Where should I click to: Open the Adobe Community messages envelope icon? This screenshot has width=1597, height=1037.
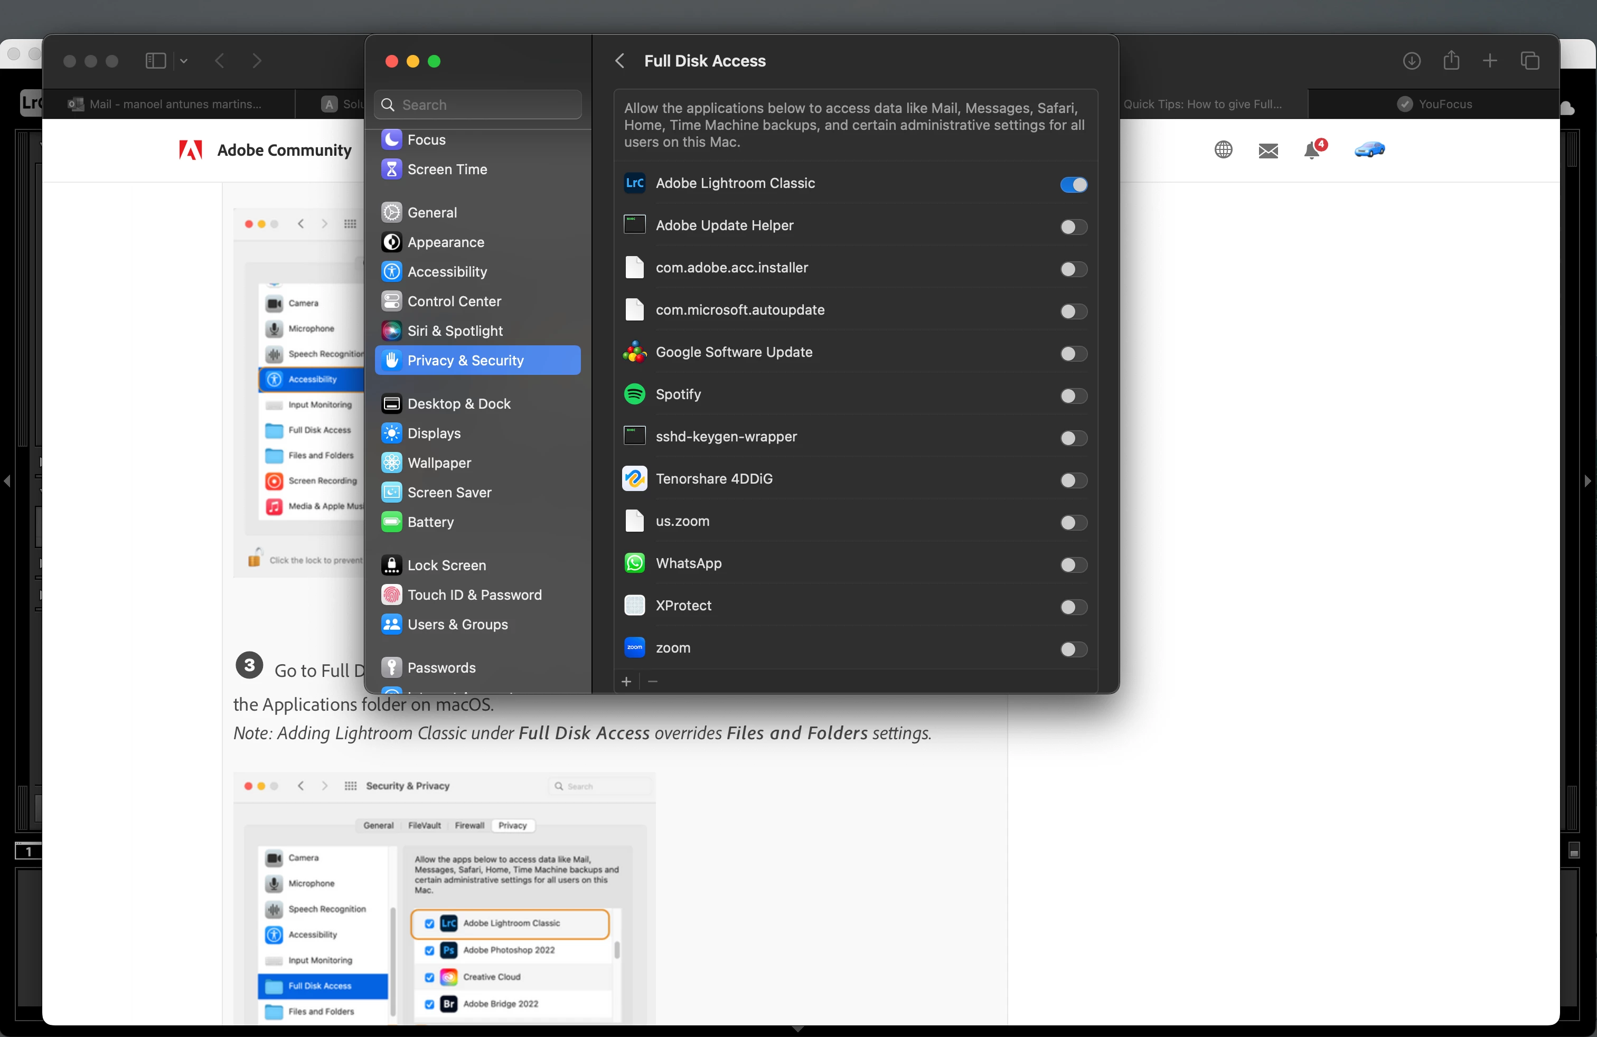pyautogui.click(x=1267, y=150)
